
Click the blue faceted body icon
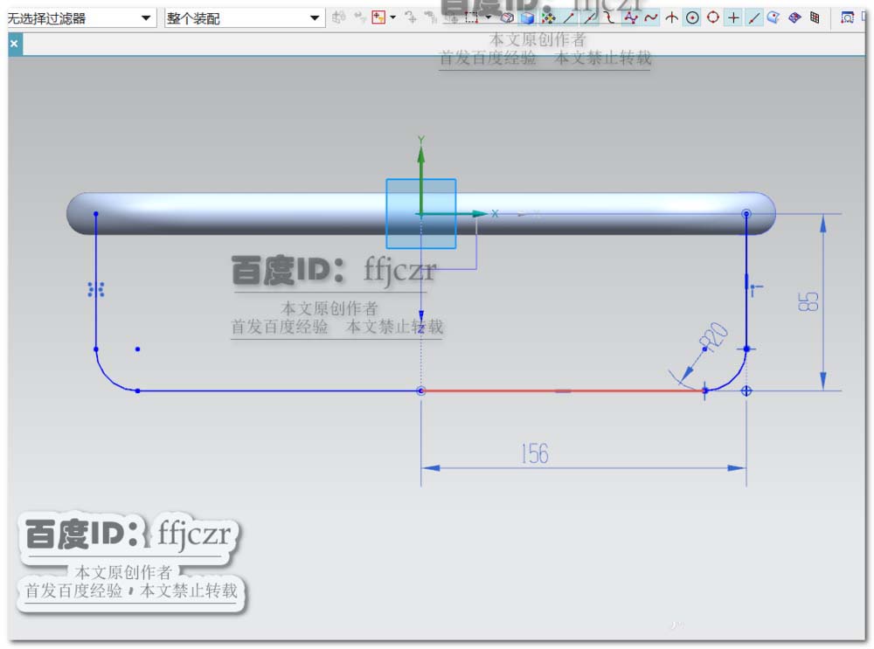(x=794, y=17)
